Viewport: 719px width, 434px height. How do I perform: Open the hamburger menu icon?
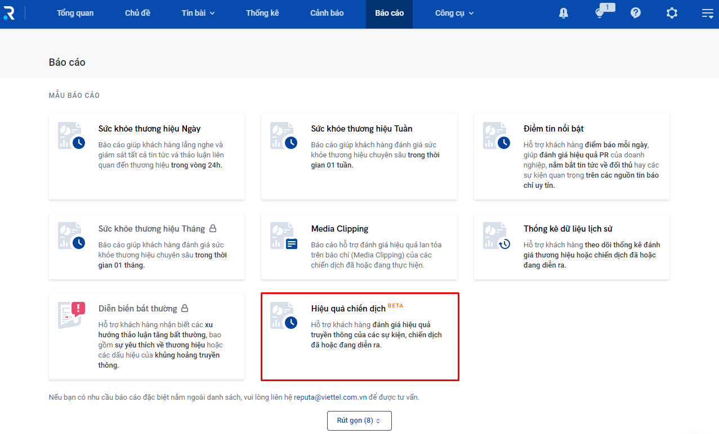click(x=708, y=13)
